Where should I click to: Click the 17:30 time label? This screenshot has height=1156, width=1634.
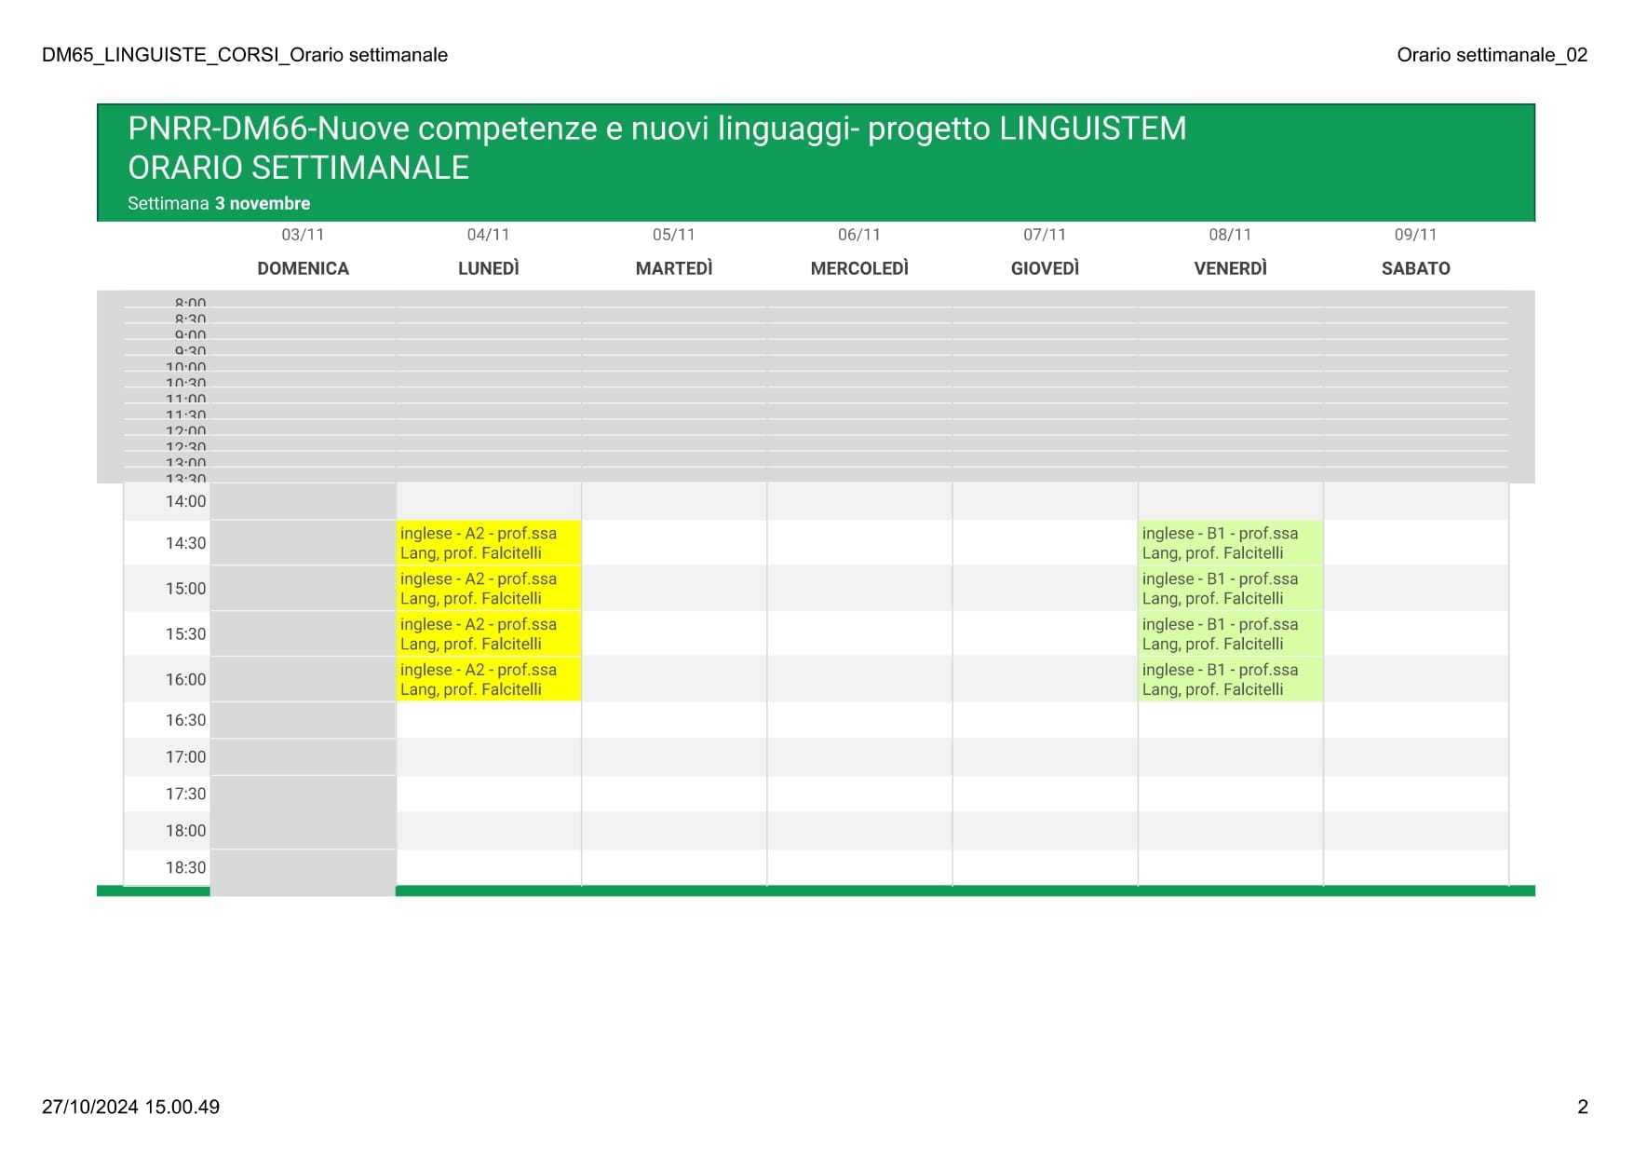point(185,794)
